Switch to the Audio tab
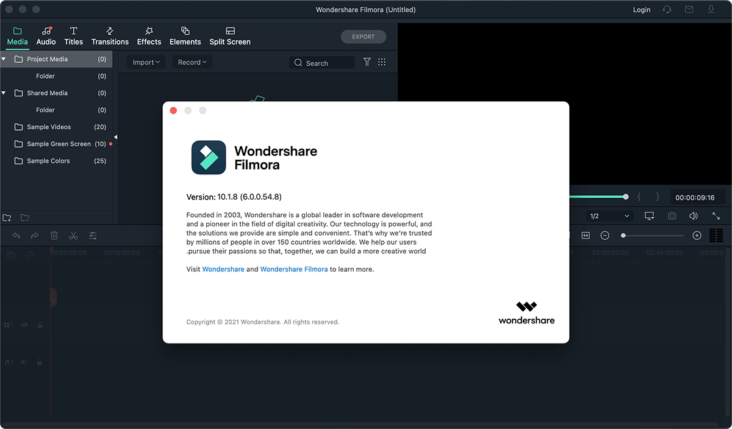This screenshot has width=732, height=429. coord(46,37)
